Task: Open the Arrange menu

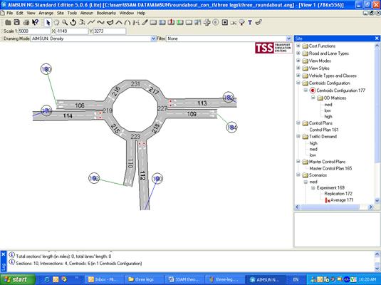Action: coord(46,13)
